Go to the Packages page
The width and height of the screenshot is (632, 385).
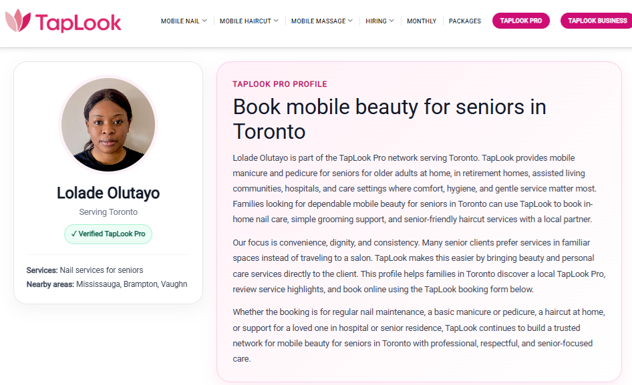465,21
